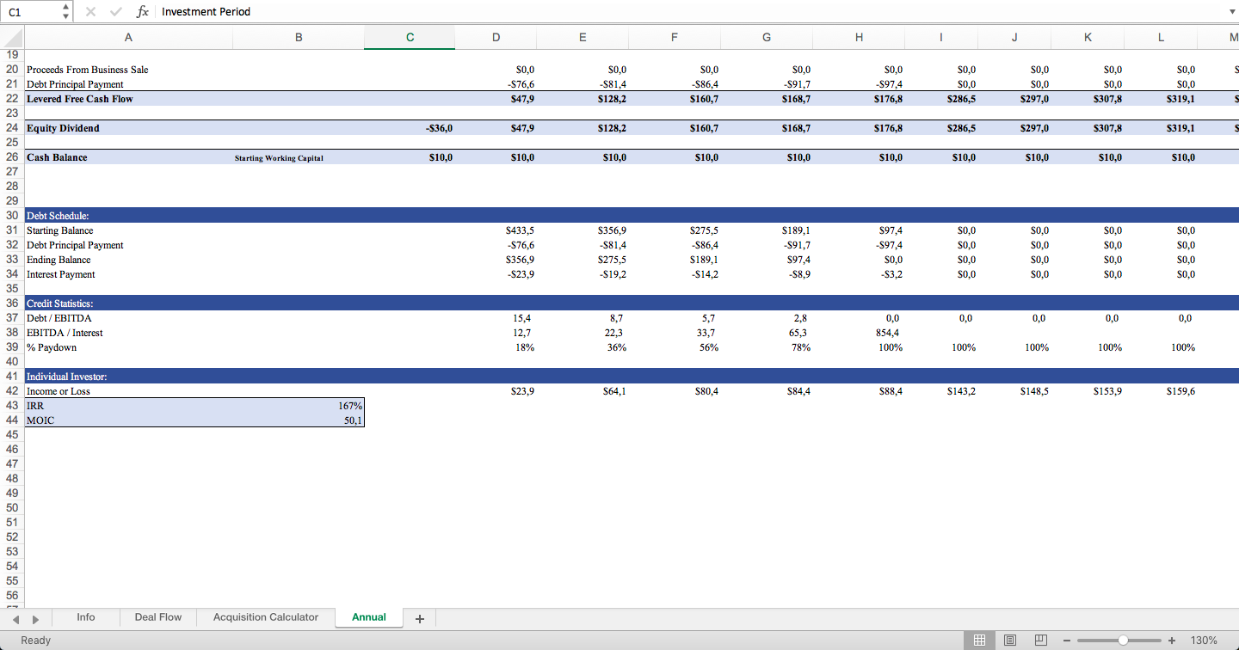Go to previous sheet arrow
Viewport: 1239px width, 650px height.
point(15,619)
